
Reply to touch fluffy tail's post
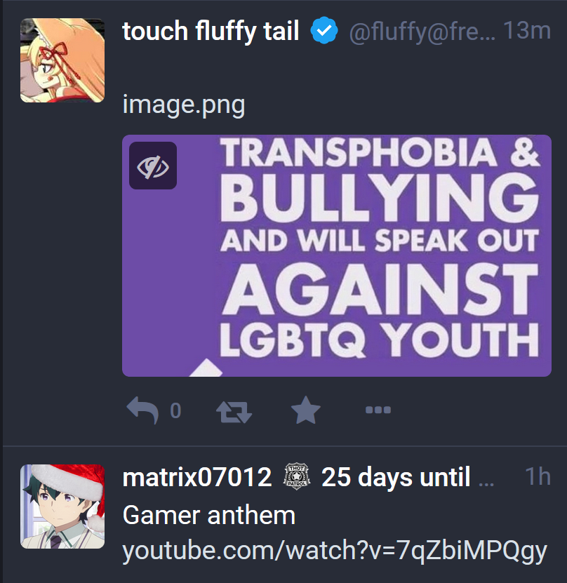pyautogui.click(x=142, y=410)
